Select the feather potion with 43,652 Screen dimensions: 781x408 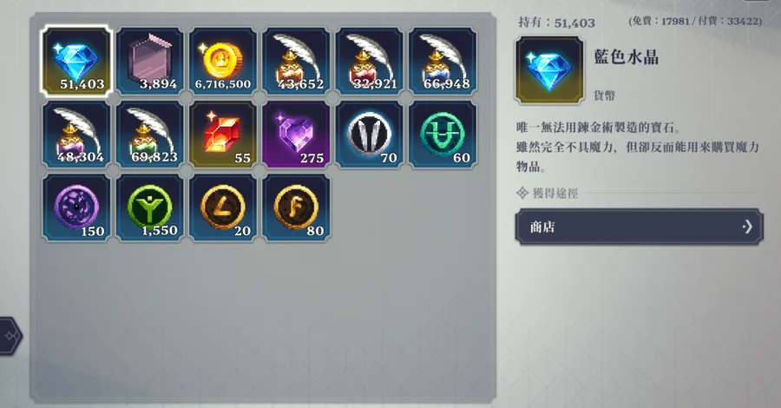coord(297,61)
